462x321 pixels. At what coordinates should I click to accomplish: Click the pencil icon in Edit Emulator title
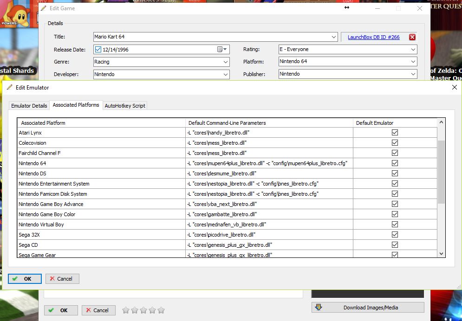coord(10,87)
